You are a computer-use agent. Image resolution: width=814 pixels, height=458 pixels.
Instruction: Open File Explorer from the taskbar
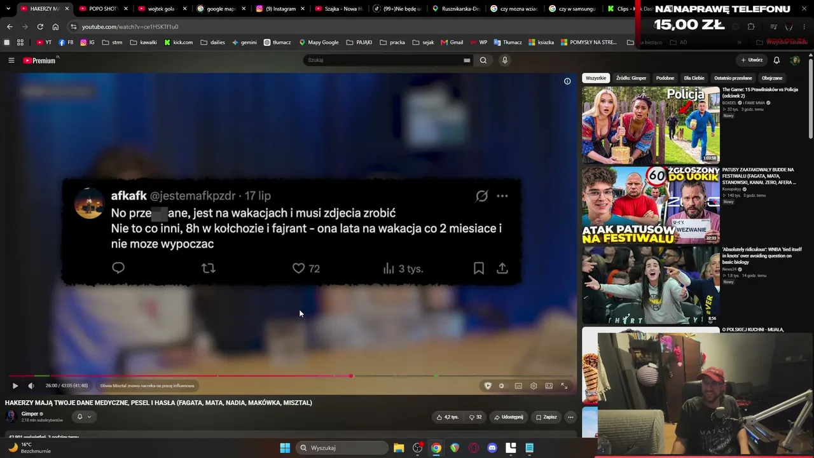pyautogui.click(x=399, y=448)
